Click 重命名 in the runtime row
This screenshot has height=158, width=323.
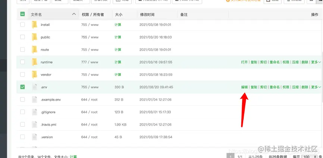[275, 62]
